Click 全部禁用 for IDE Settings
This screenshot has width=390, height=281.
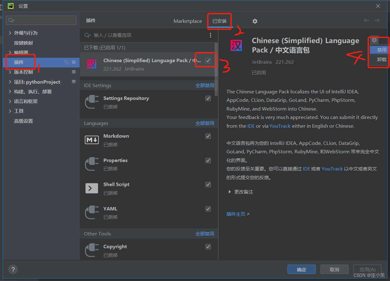(205, 85)
